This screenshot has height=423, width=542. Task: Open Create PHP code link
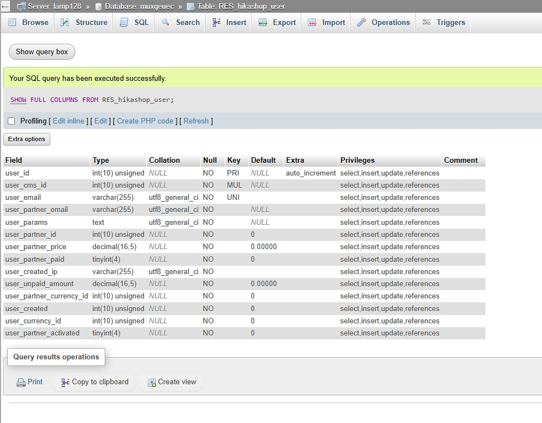tap(145, 121)
